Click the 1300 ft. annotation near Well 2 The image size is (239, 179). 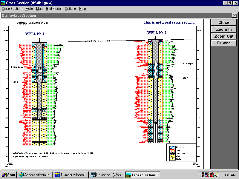pos(185,78)
